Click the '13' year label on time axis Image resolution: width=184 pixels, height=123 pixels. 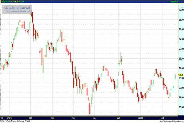2,118
